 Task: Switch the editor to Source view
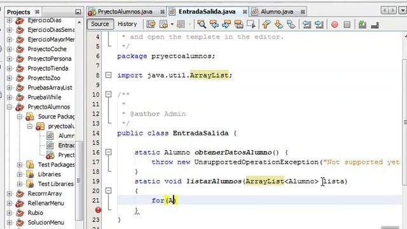point(100,24)
